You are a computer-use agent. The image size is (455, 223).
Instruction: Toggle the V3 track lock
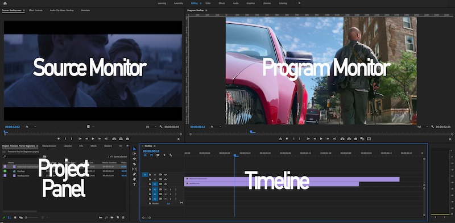150,175
